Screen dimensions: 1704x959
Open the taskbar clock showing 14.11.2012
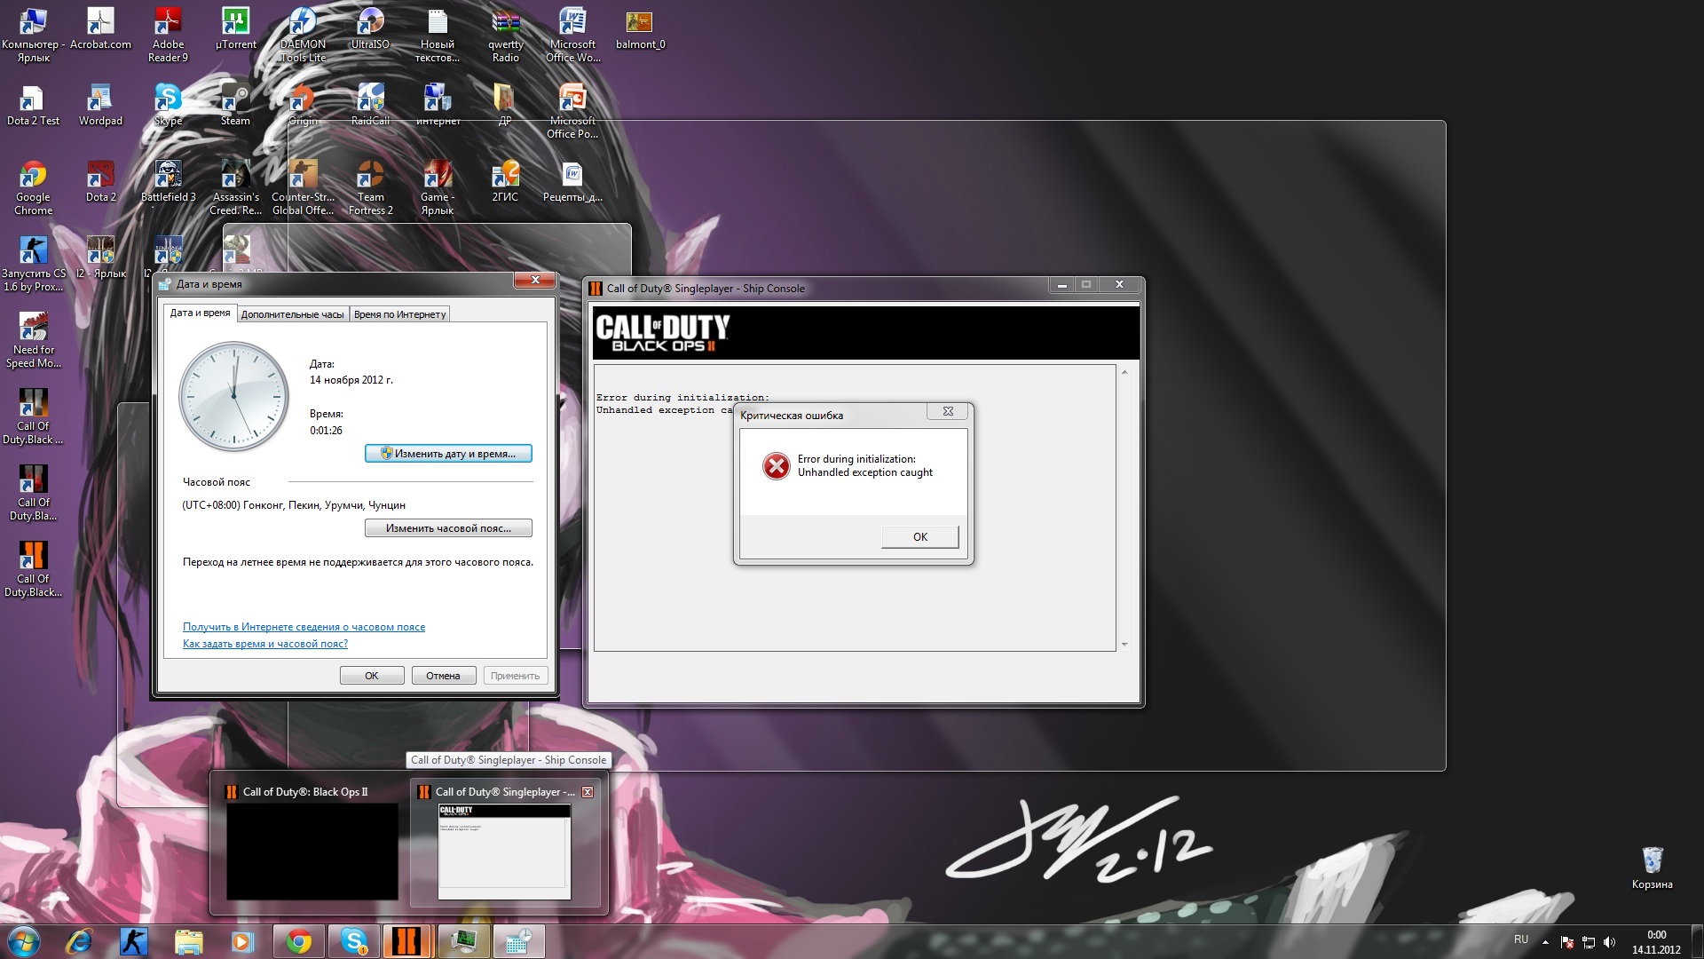click(x=1656, y=942)
